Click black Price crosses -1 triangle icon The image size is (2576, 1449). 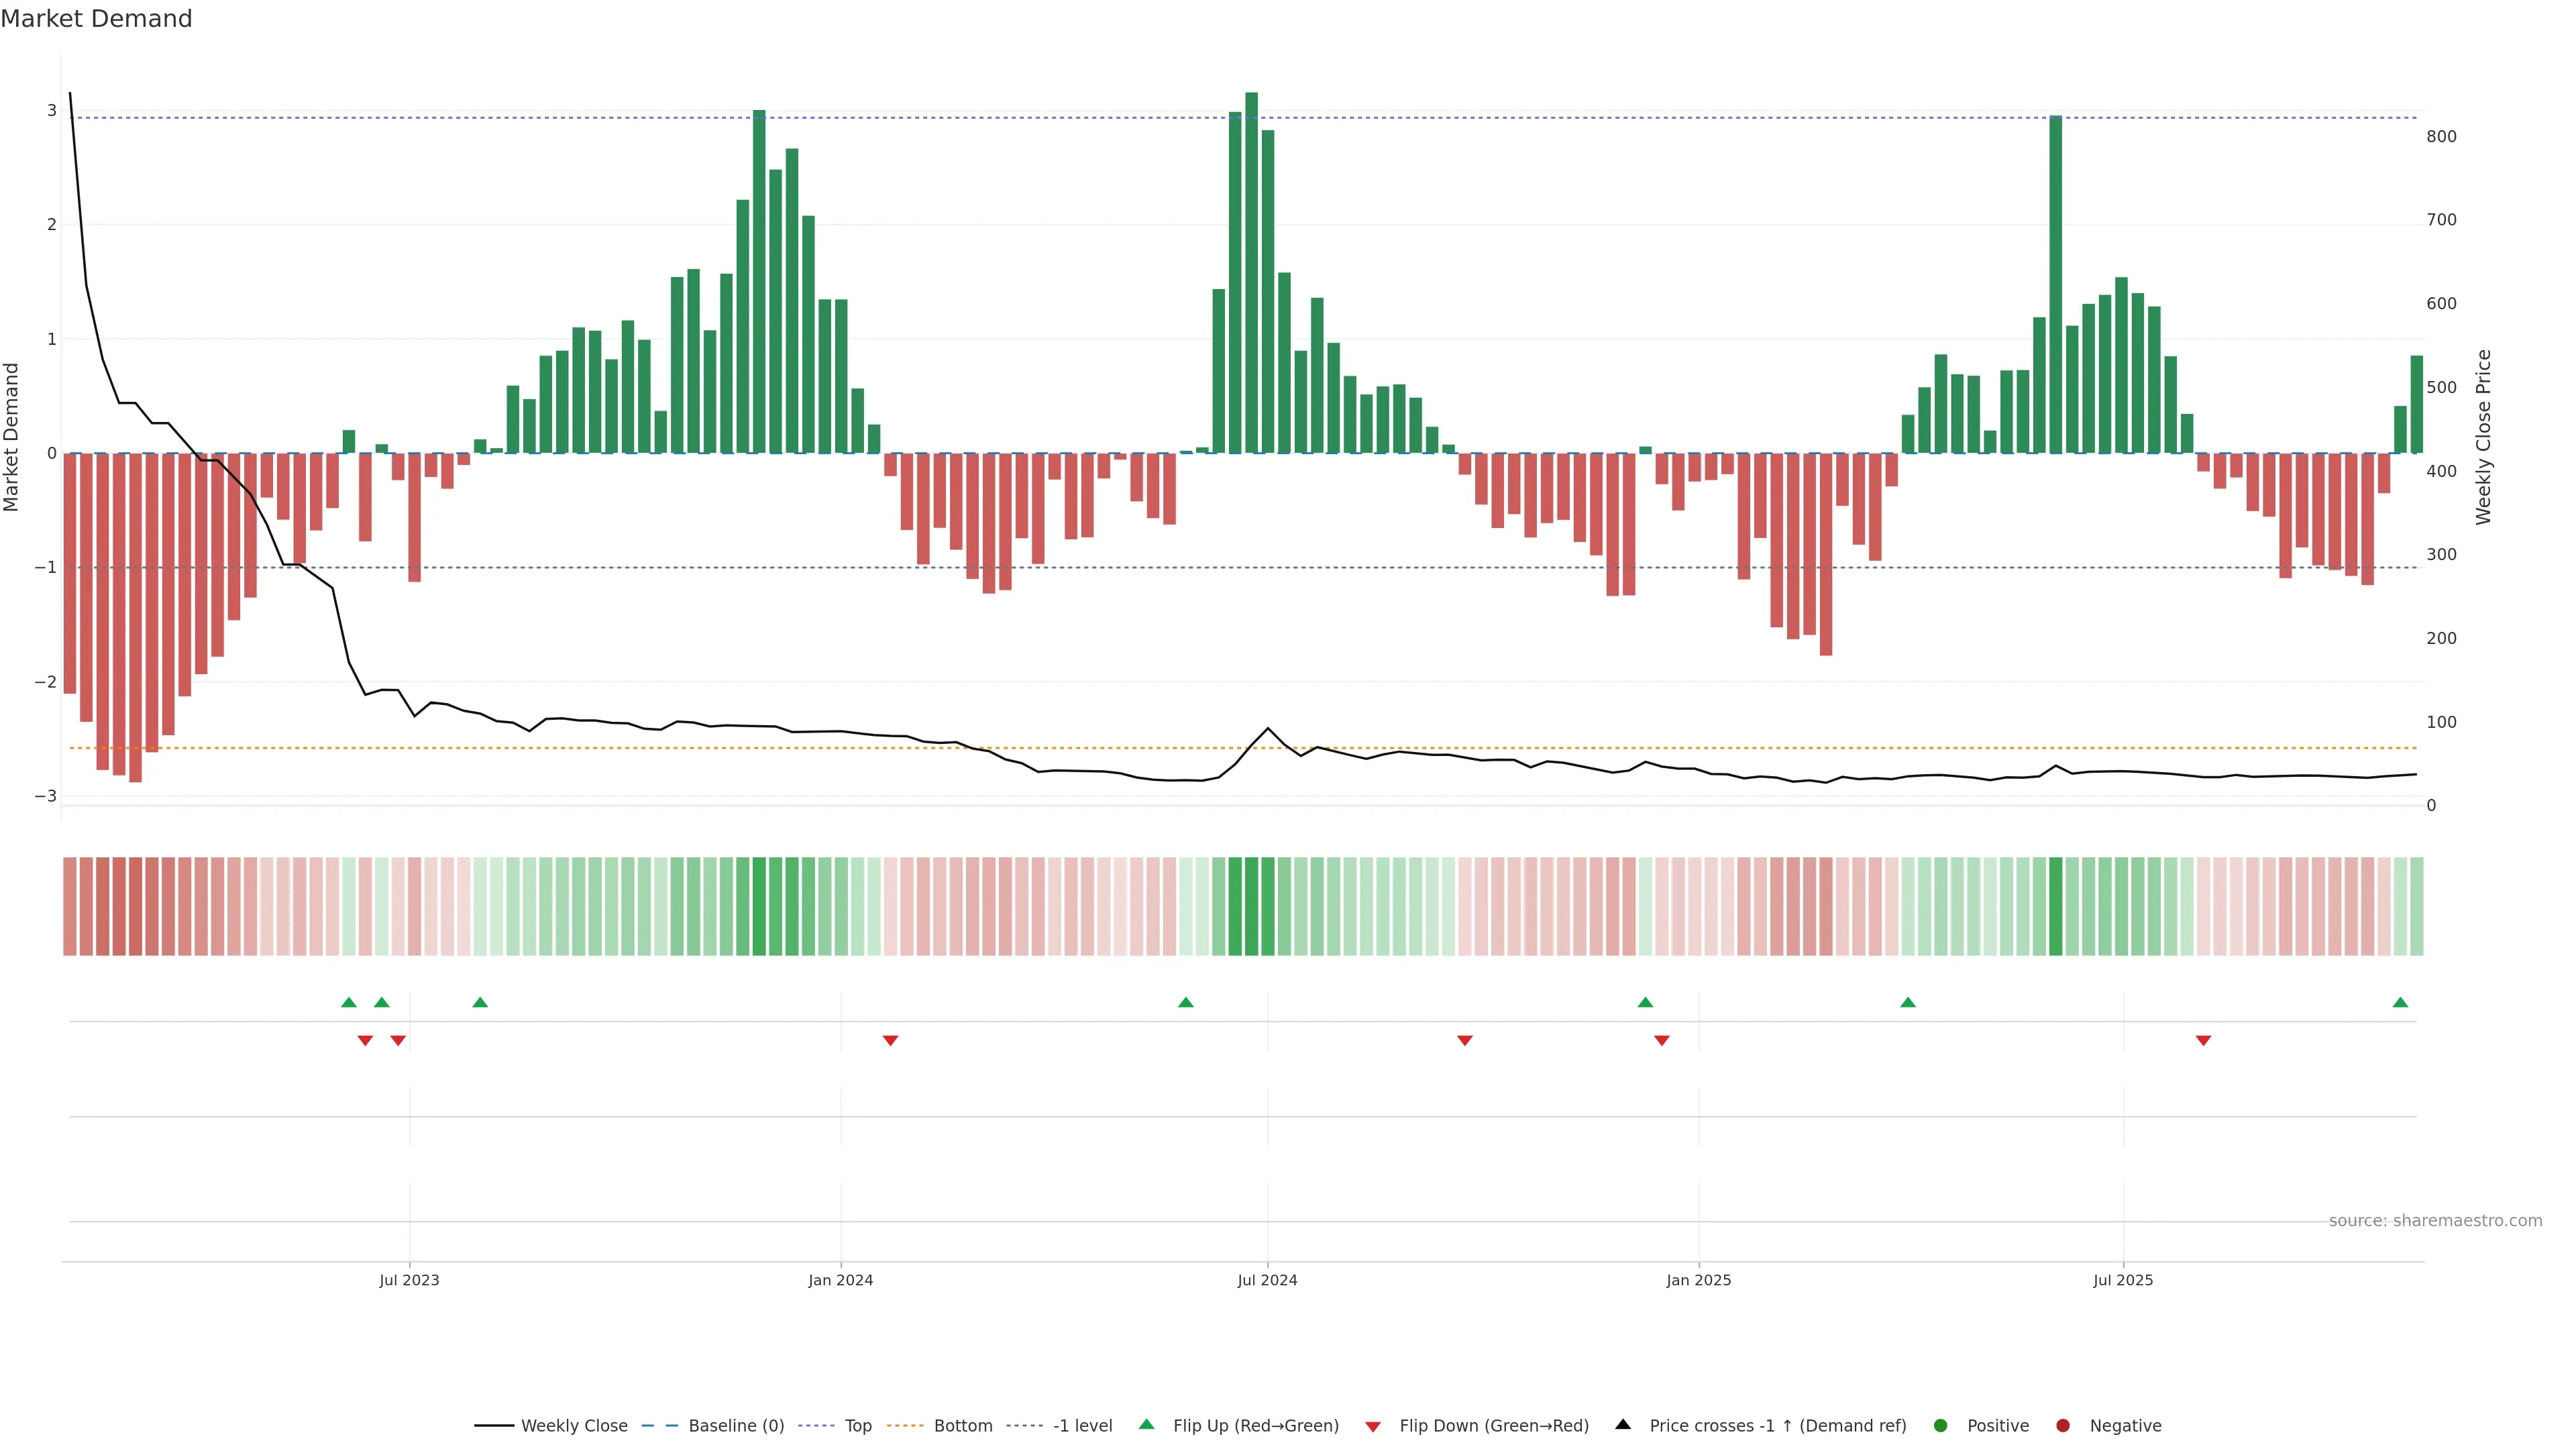[x=1623, y=1424]
